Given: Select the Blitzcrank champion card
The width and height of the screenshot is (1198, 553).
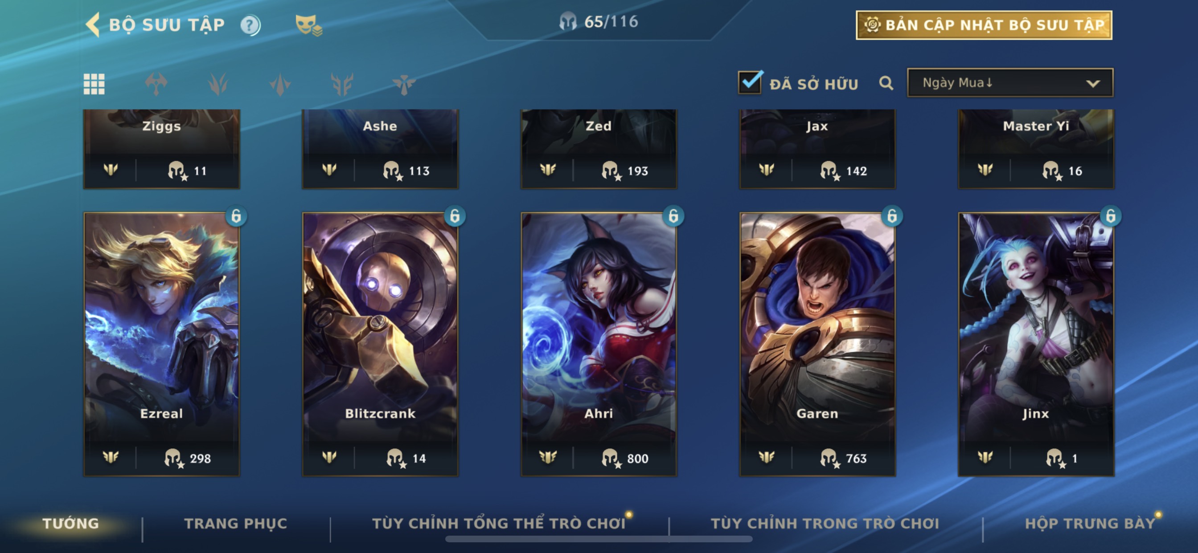Looking at the screenshot, I should coord(380,344).
